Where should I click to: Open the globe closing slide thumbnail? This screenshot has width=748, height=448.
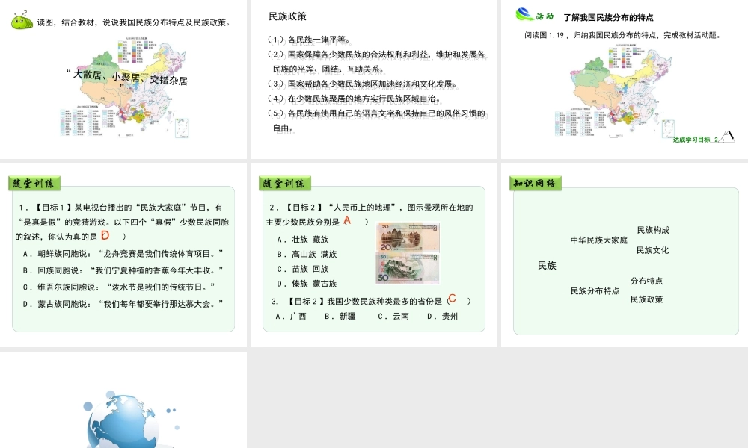click(123, 400)
